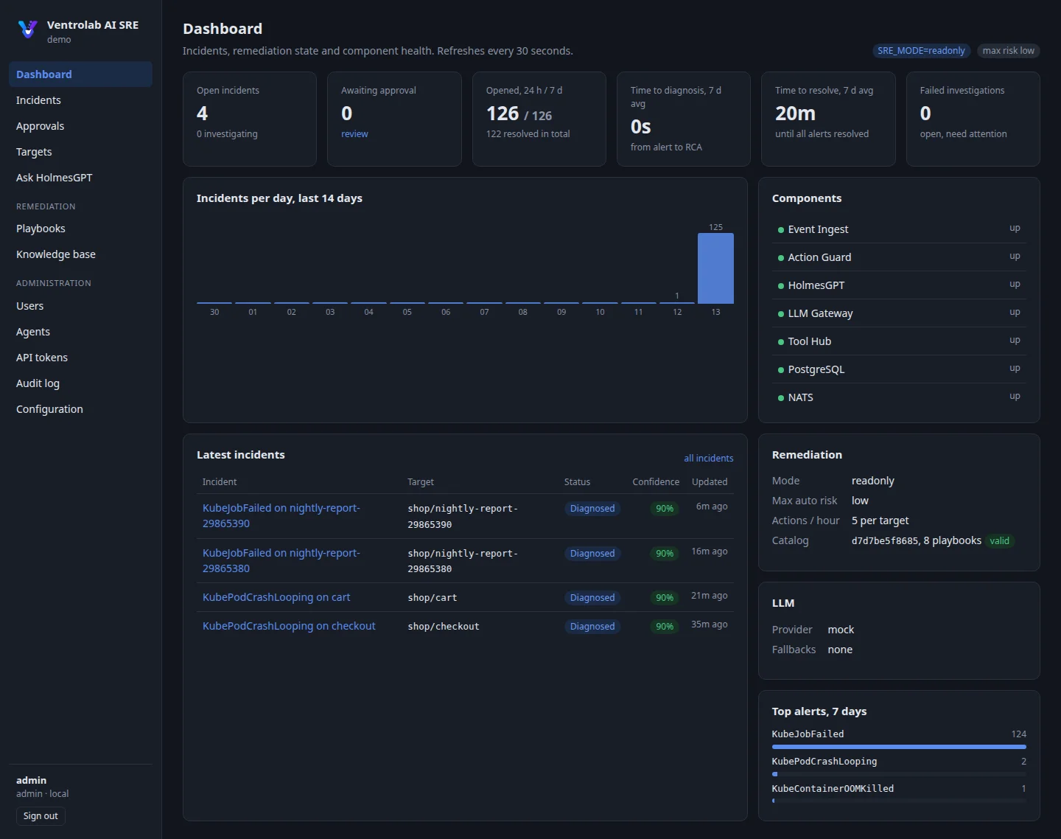1061x839 pixels.
Task: Select the HolmesGPT component row
Action: (x=899, y=285)
